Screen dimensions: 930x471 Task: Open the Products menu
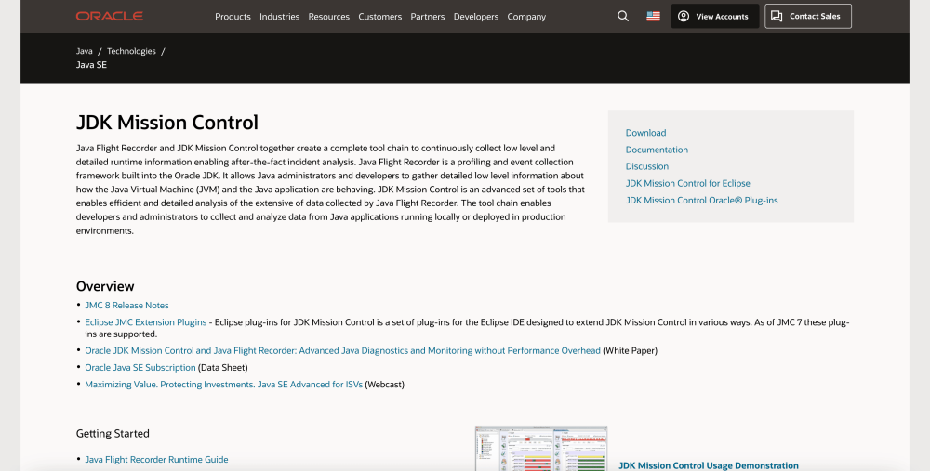(x=232, y=17)
